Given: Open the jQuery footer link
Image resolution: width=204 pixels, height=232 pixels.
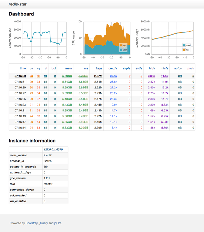Looking at the screenshot, I should tap(43, 223).
